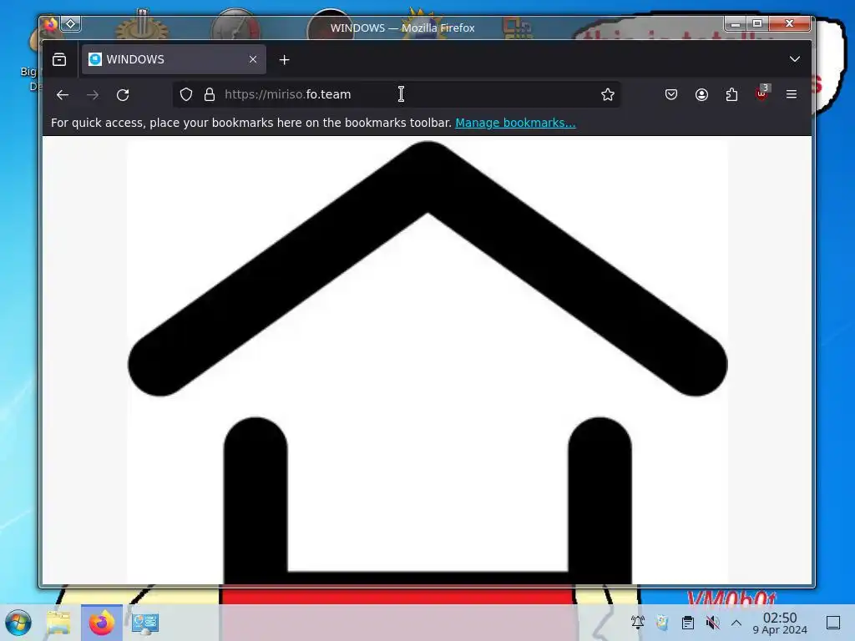
Task: Expand hidden system tray icons
Action: click(x=736, y=623)
